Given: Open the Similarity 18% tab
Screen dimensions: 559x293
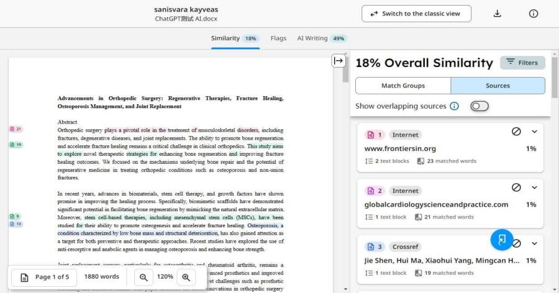Looking at the screenshot, I should [235, 38].
